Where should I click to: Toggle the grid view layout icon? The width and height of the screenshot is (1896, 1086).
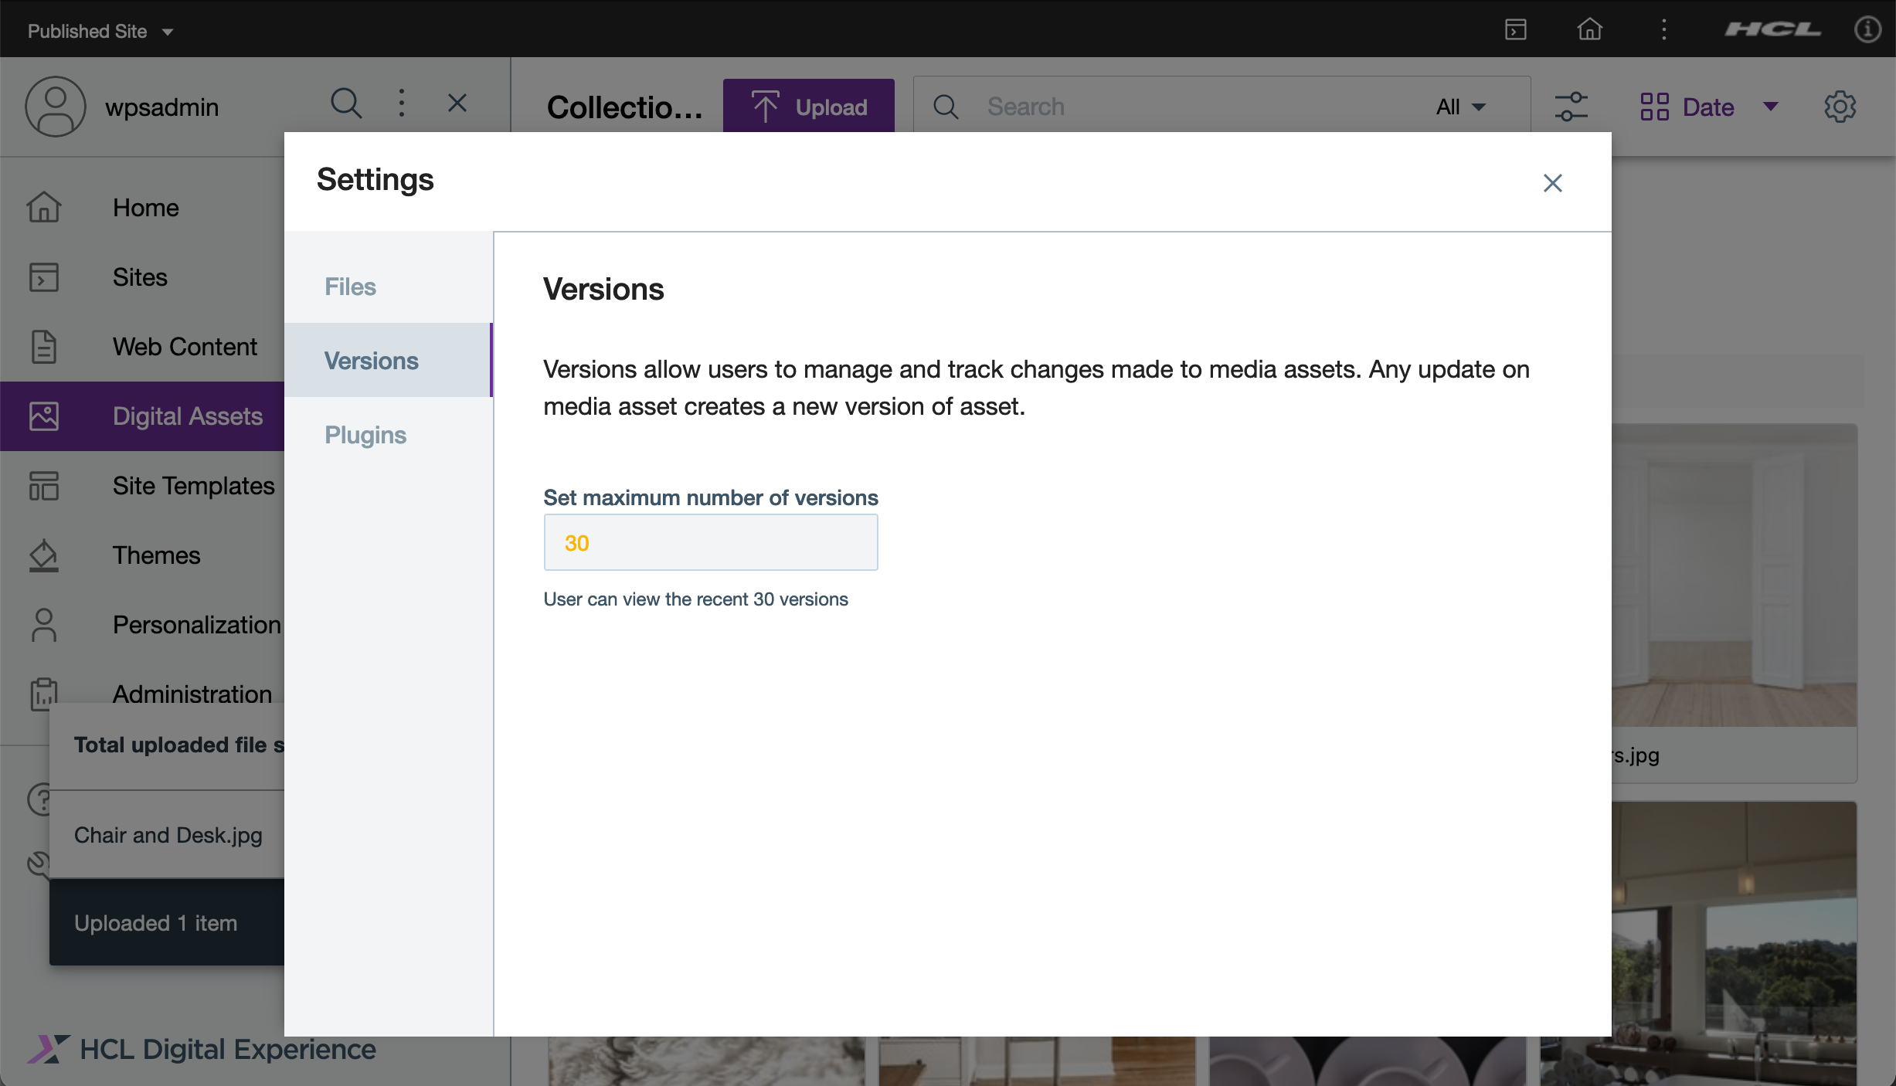pos(1654,107)
